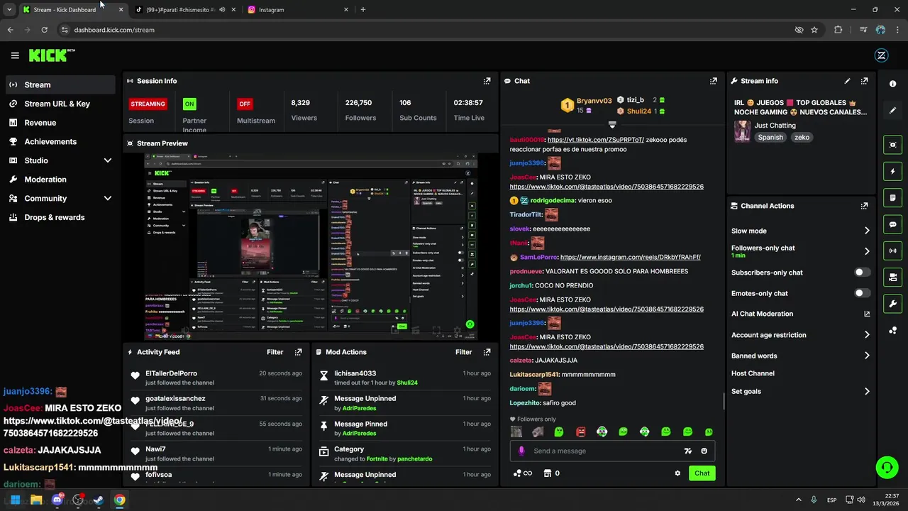Pop out the Chat panel
Viewport: 908px width, 511px height.
click(714, 81)
